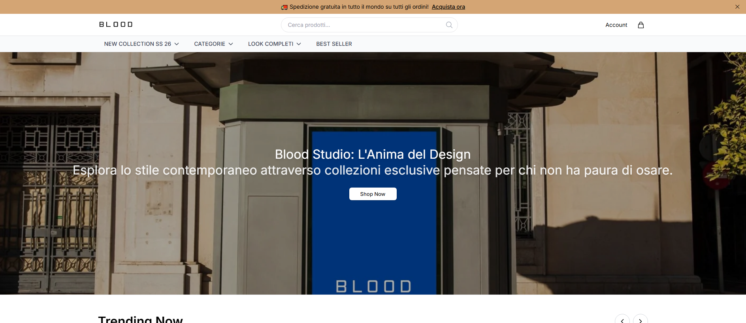Click the search magnifier icon
The height and width of the screenshot is (323, 746).
[x=449, y=25]
